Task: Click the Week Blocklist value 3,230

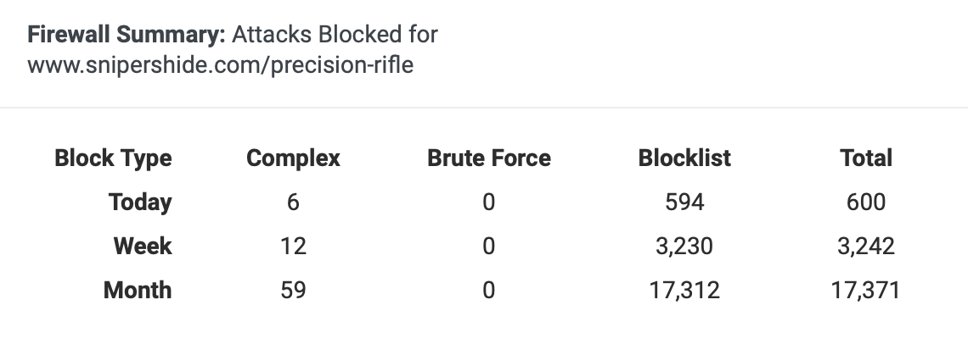Action: (x=684, y=247)
